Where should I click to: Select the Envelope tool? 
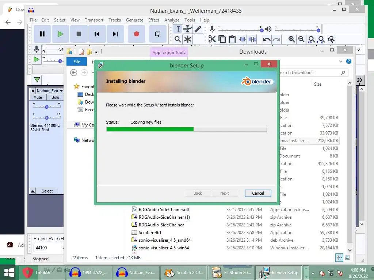[188, 29]
